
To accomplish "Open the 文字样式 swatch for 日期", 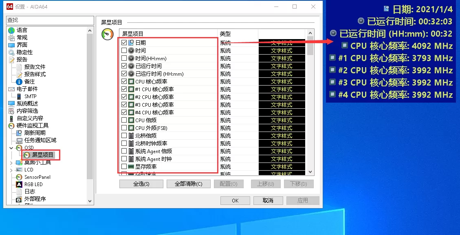I will coord(282,42).
